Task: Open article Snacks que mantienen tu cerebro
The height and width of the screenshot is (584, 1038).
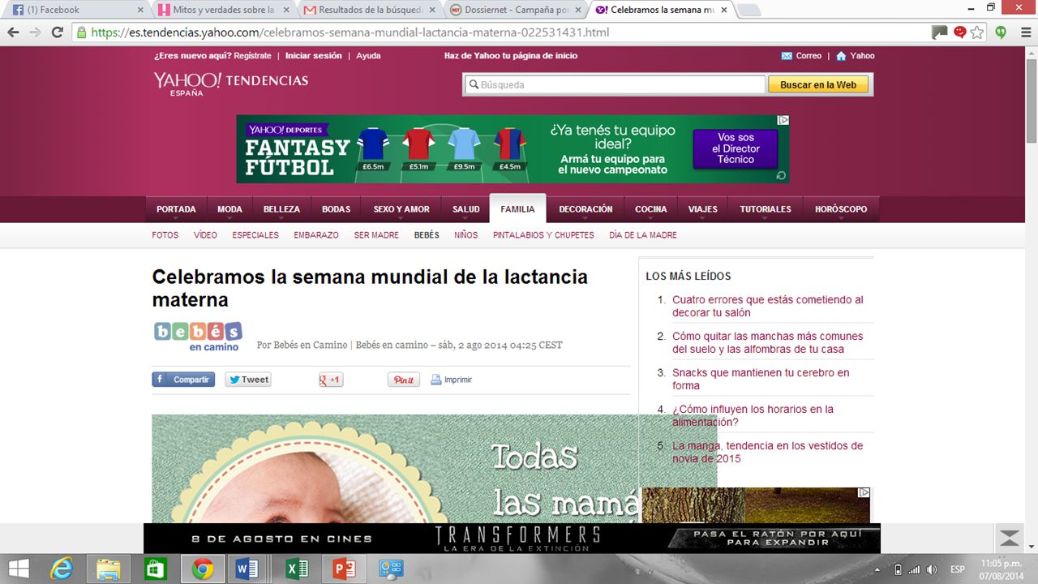Action: pos(761,379)
